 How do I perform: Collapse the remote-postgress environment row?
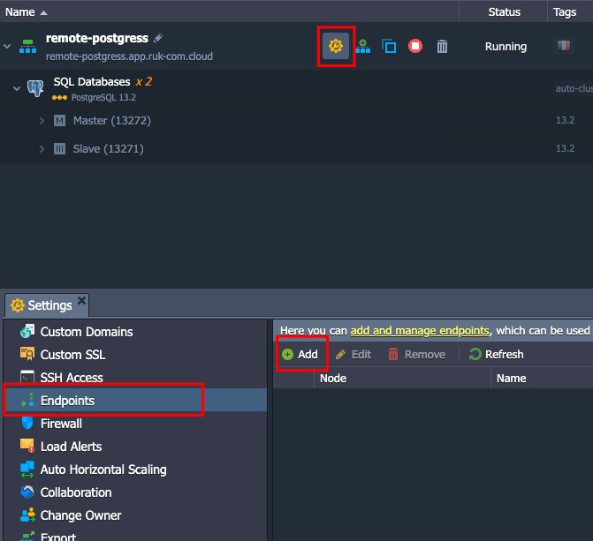coord(7,46)
